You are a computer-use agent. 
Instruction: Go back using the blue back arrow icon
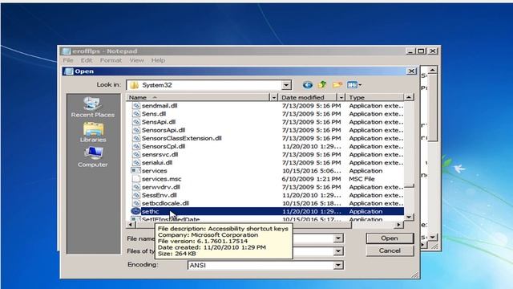click(307, 85)
